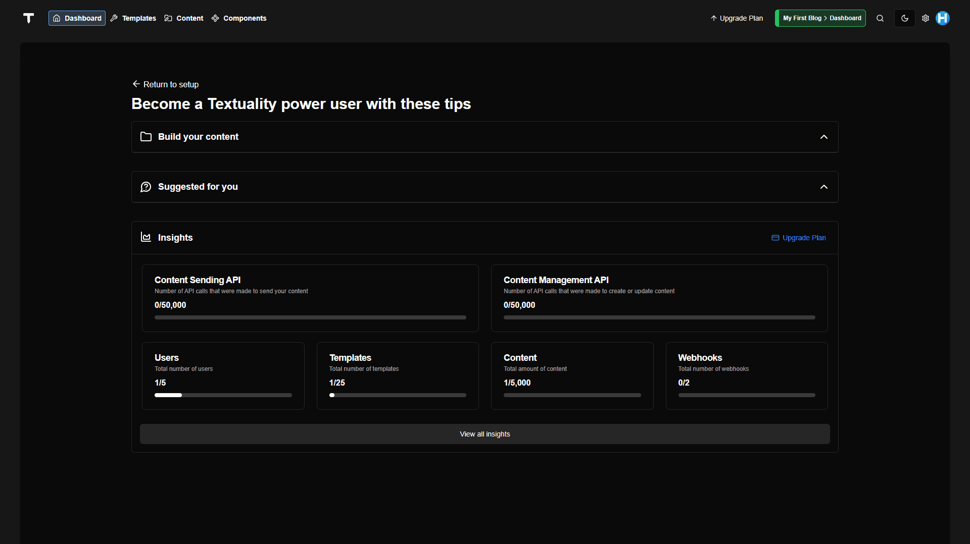Toggle dark mode with the moon icon
The image size is (970, 544).
[x=904, y=18]
